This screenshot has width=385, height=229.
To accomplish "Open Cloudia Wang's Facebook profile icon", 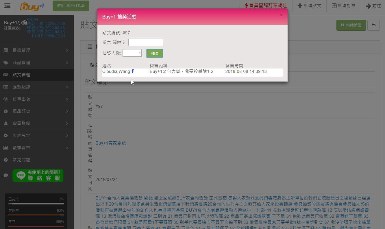I will click(x=133, y=71).
